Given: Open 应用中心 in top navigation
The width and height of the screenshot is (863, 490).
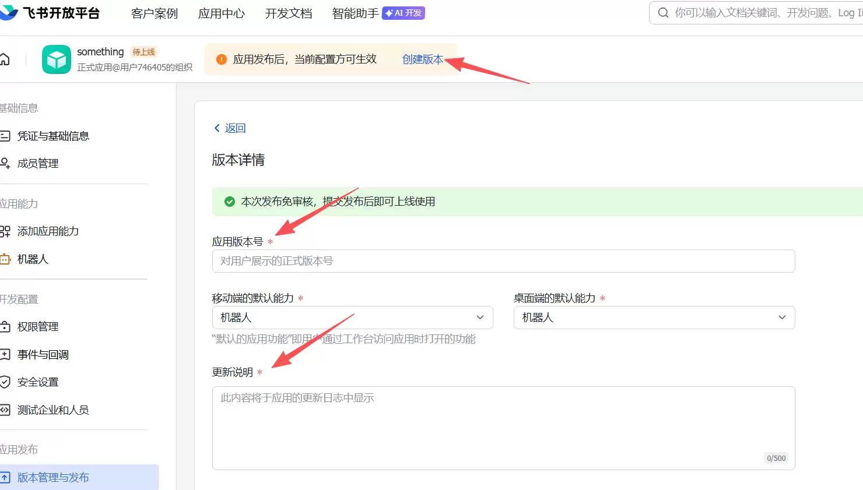Looking at the screenshot, I should point(222,13).
